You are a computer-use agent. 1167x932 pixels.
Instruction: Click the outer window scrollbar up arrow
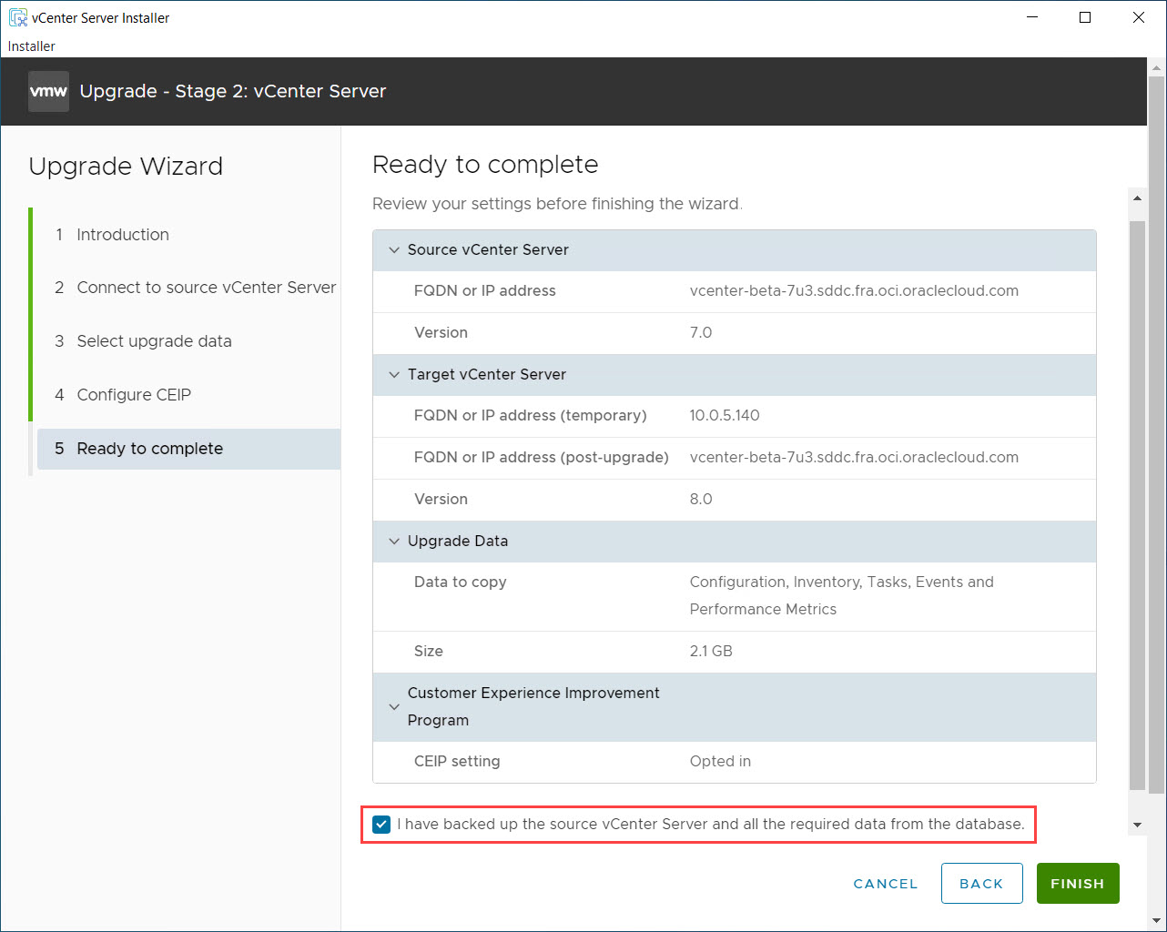click(x=1157, y=68)
